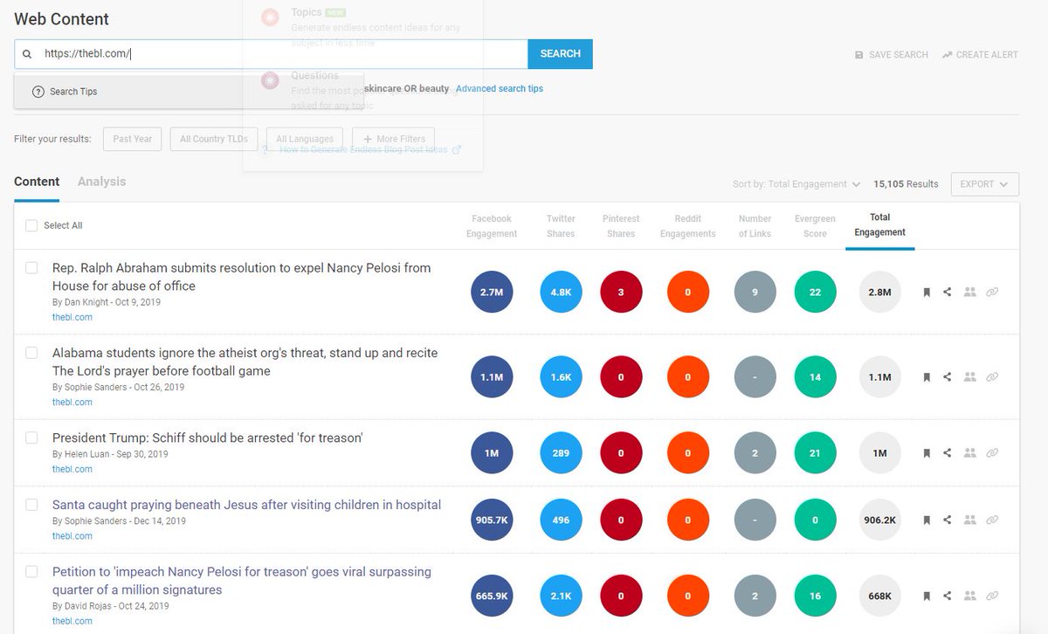
Task: Click the 2.7M Facebook engagement bubble
Action: (492, 293)
